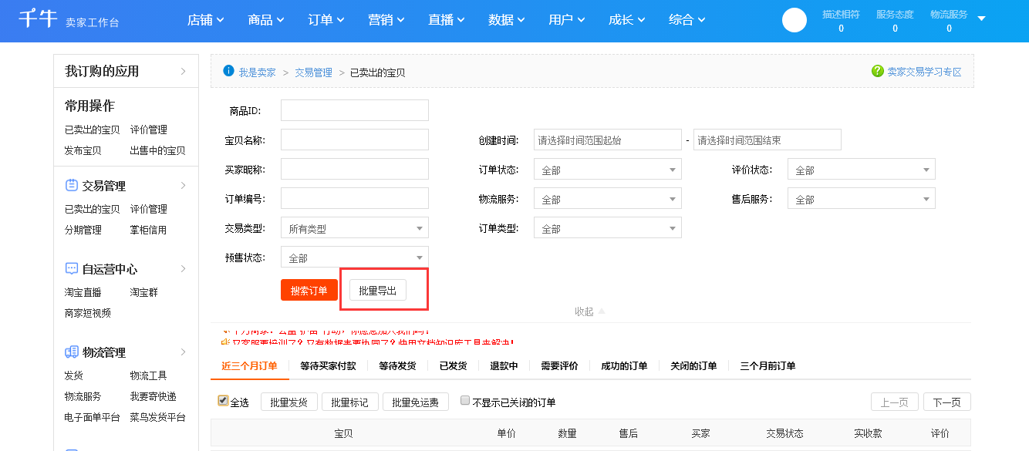Click the 搜索订单 button
Screen dimensions: 1029x451
309,290
